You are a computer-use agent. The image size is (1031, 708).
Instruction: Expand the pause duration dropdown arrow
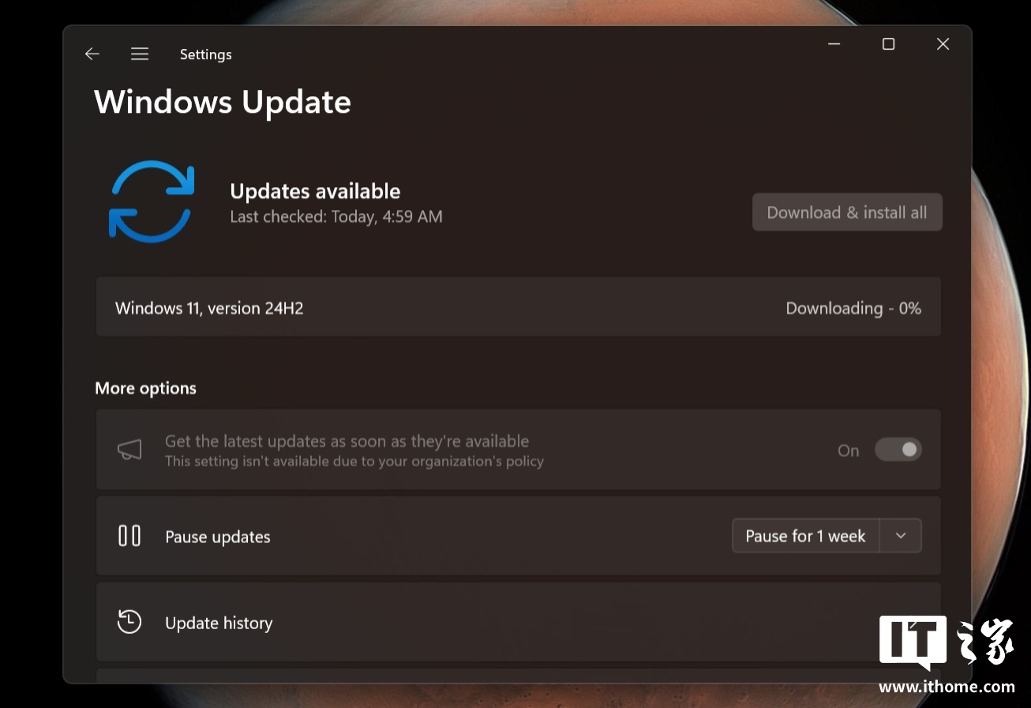click(x=901, y=536)
